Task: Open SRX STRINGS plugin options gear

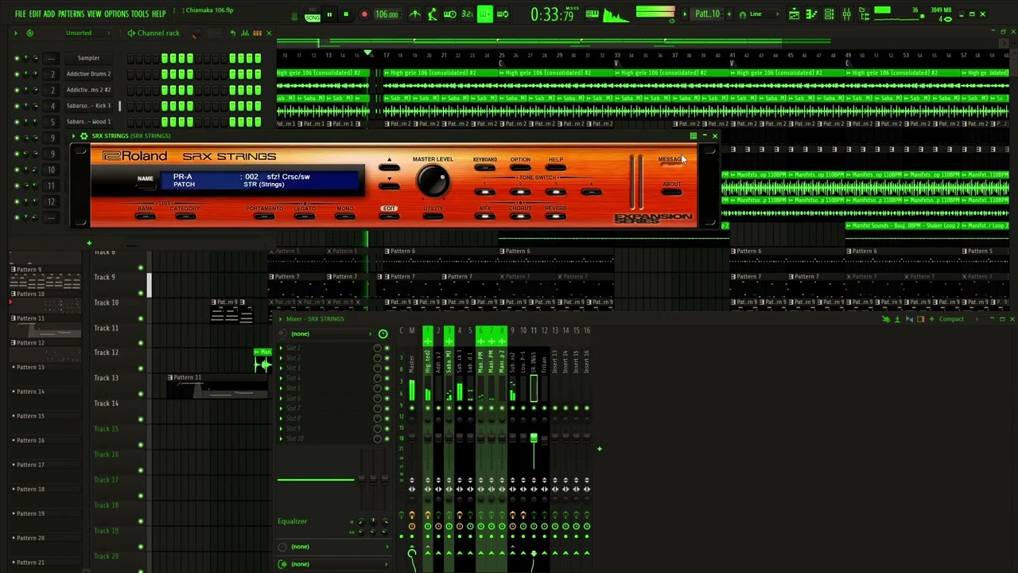Action: [84, 136]
